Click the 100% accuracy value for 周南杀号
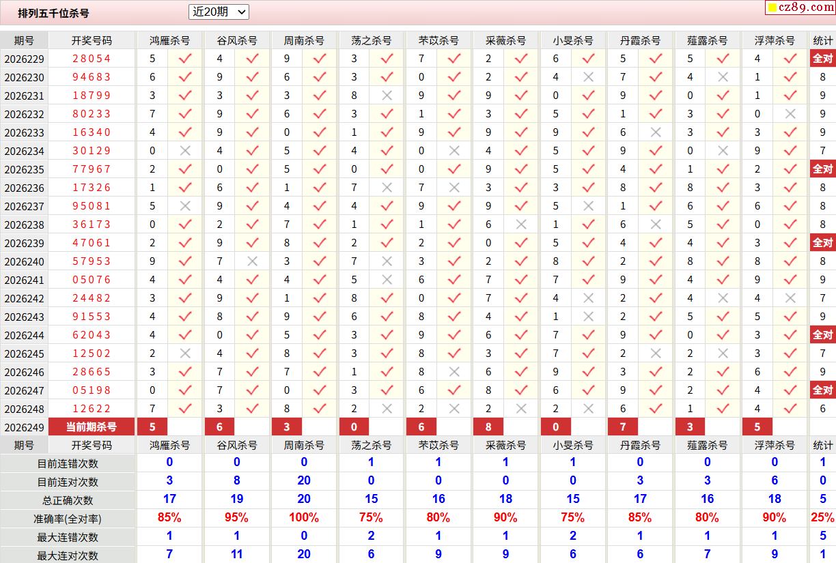The width and height of the screenshot is (836, 563). click(304, 518)
